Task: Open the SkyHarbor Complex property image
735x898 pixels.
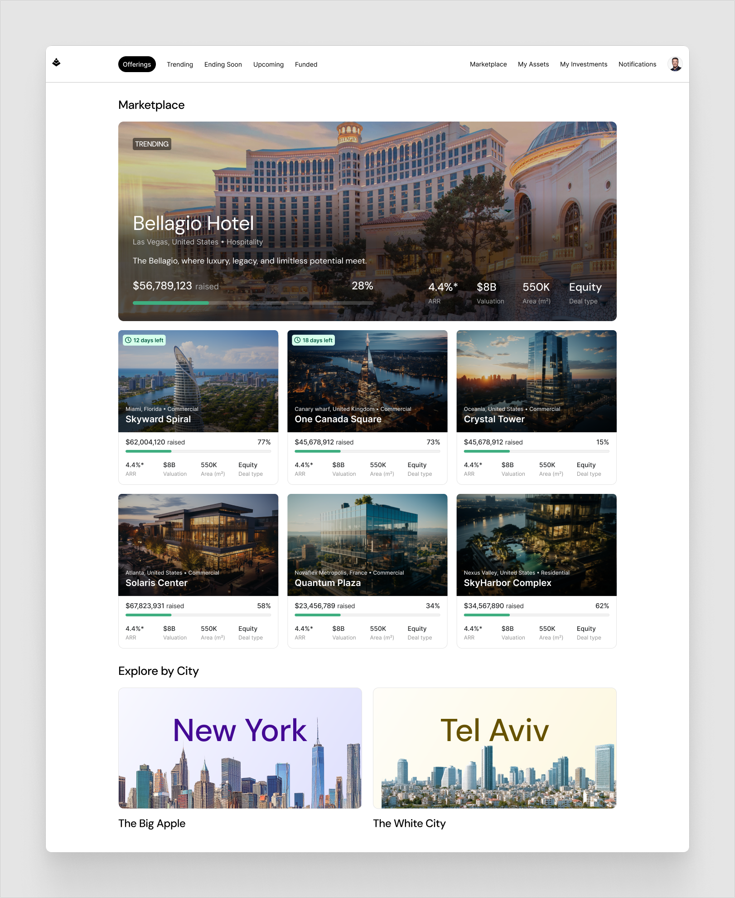Action: coord(537,545)
